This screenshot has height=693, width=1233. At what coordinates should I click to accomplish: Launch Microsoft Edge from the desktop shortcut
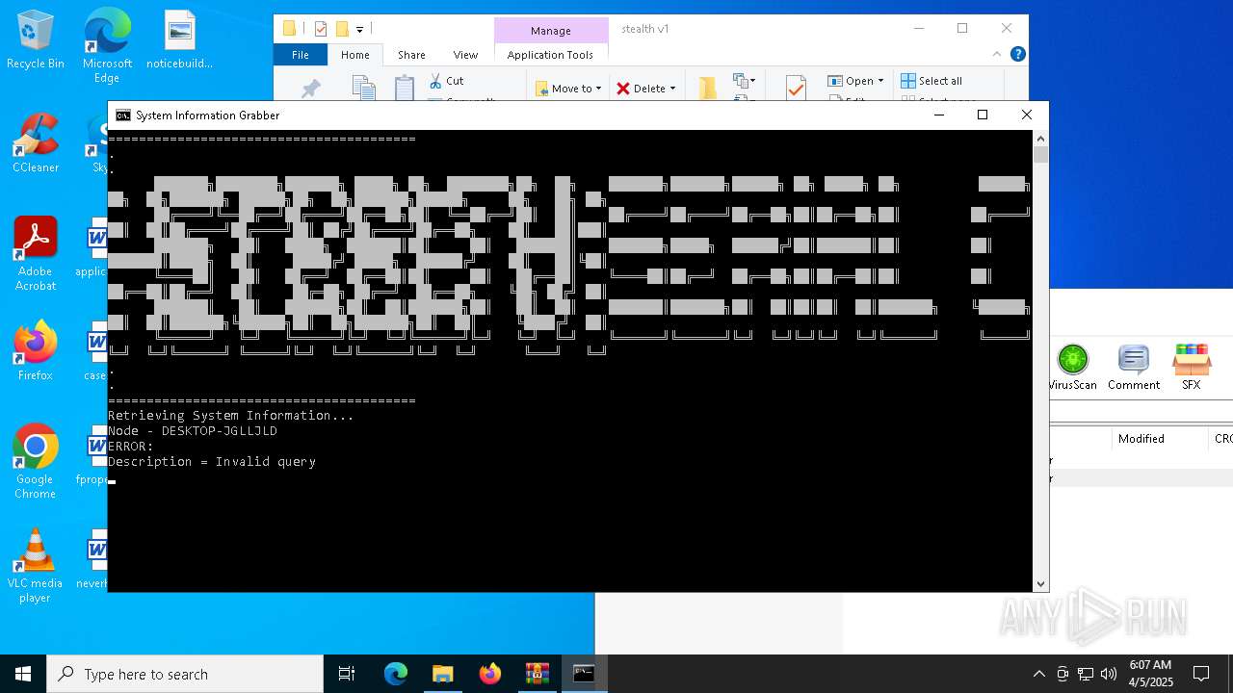[x=107, y=44]
